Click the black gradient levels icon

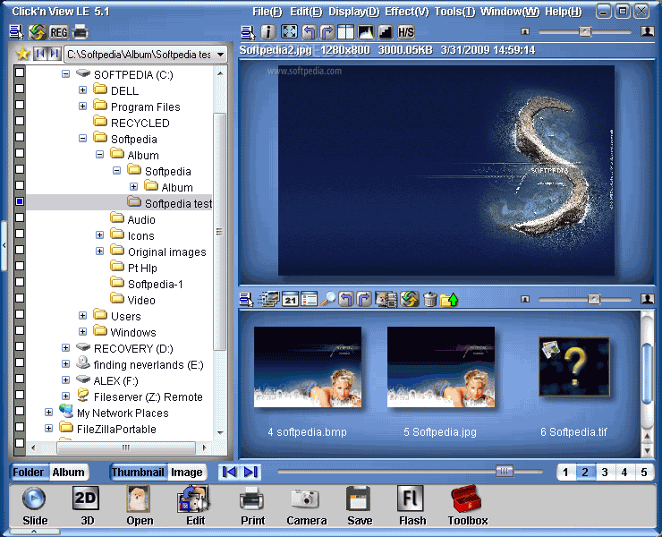point(385,32)
